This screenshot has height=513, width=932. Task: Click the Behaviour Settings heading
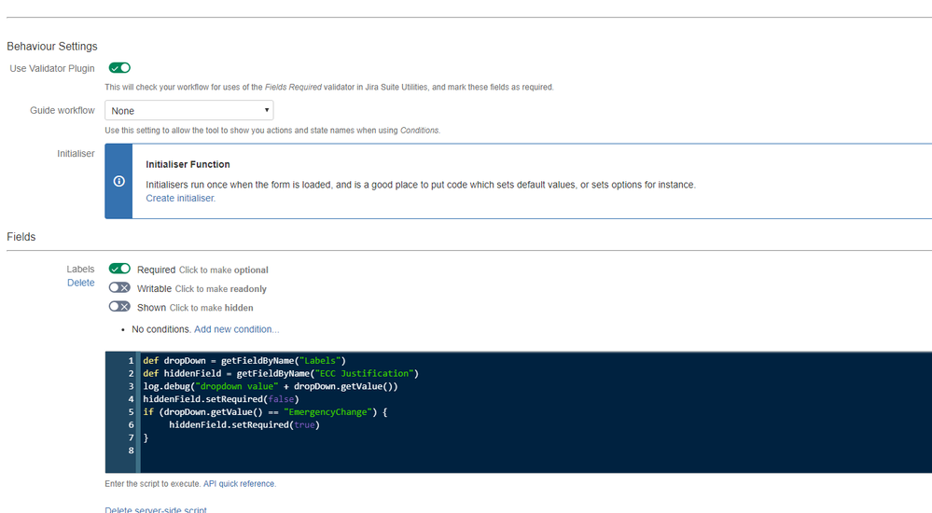52,47
